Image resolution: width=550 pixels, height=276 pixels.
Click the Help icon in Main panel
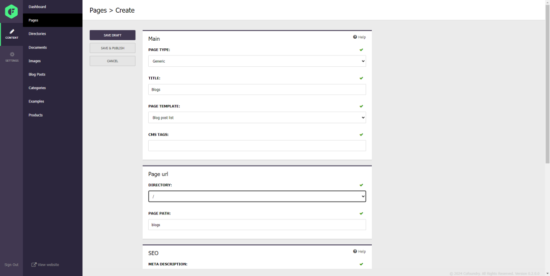(355, 37)
